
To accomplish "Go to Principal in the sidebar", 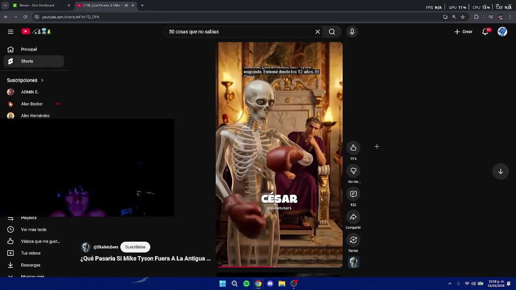I will (x=34, y=49).
